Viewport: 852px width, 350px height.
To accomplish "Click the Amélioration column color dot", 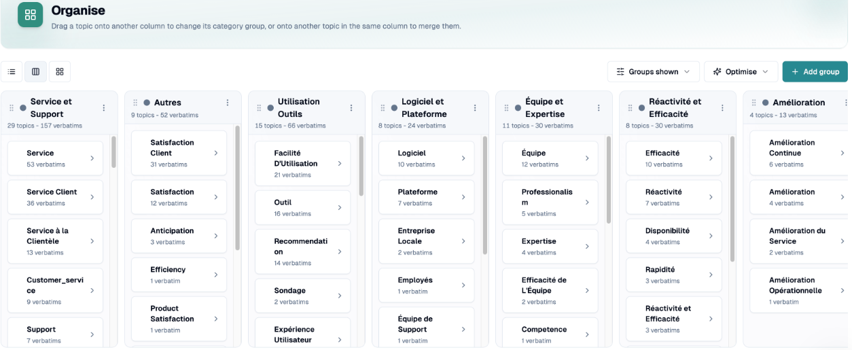I will tap(765, 103).
